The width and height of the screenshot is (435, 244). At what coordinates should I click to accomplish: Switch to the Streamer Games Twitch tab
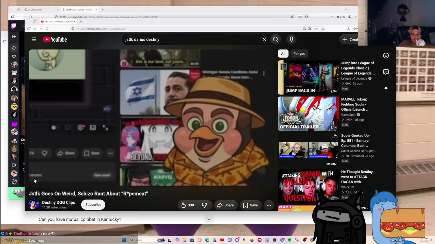click(80, 10)
